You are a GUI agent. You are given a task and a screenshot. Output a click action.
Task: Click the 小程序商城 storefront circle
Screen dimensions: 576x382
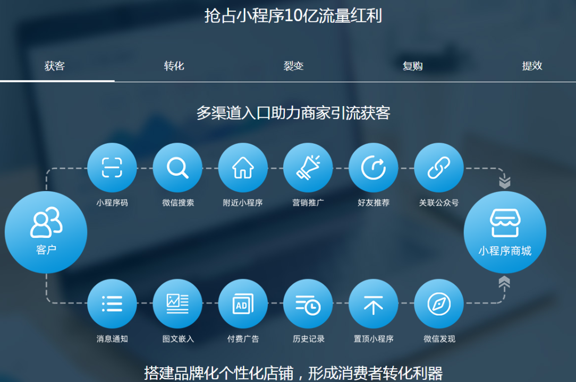coord(505,232)
